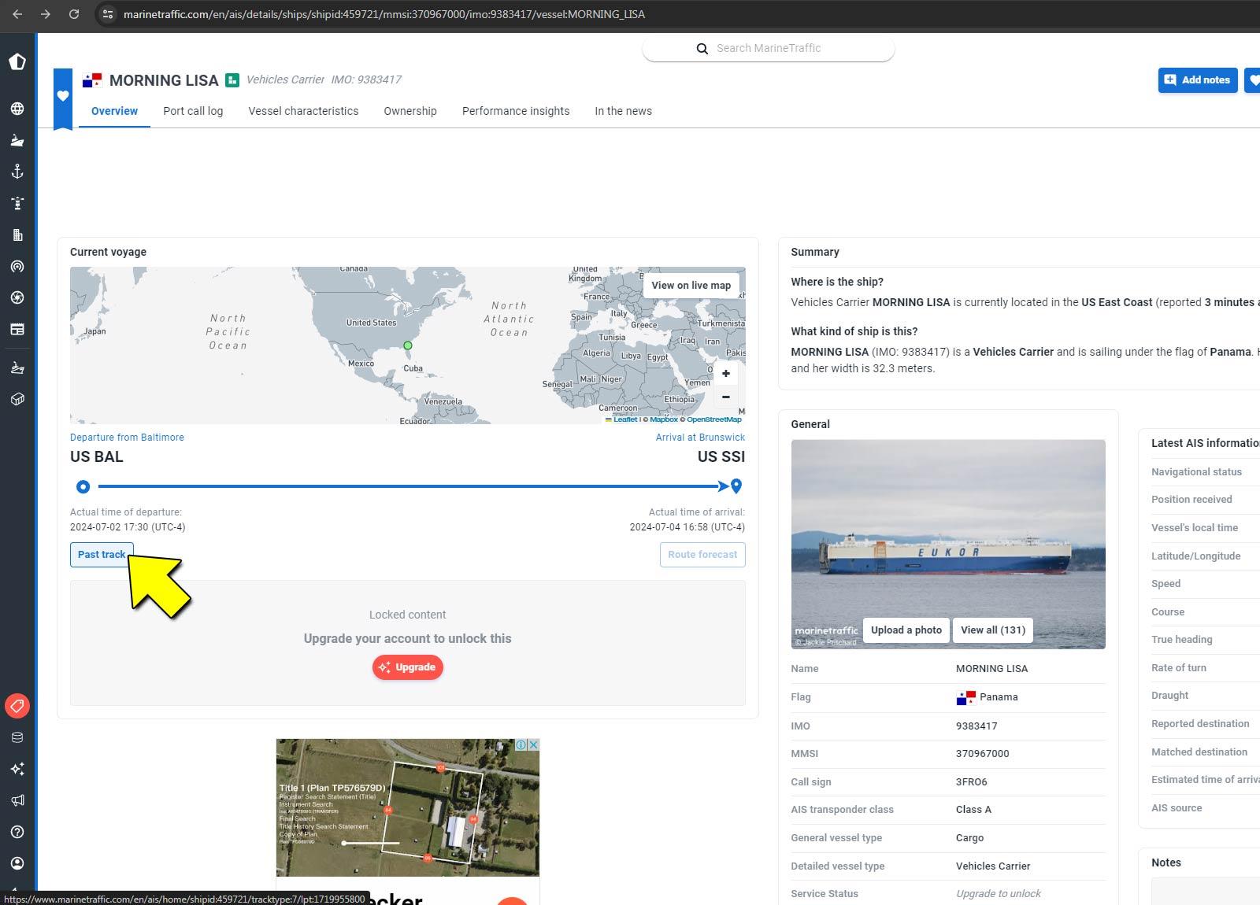Viewport: 1260px width, 905px height.
Task: Open the Port call log tab
Action: (193, 111)
